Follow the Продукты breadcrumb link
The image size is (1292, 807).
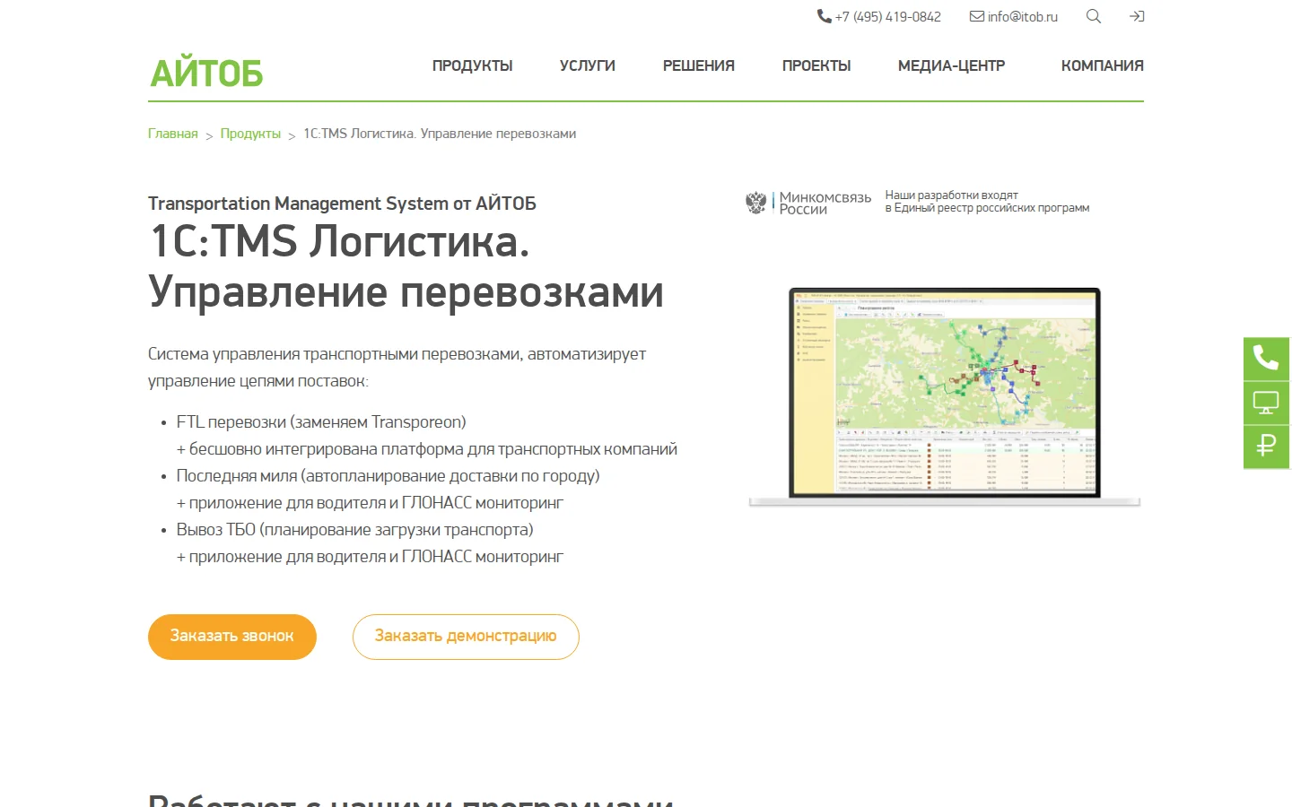tap(250, 134)
